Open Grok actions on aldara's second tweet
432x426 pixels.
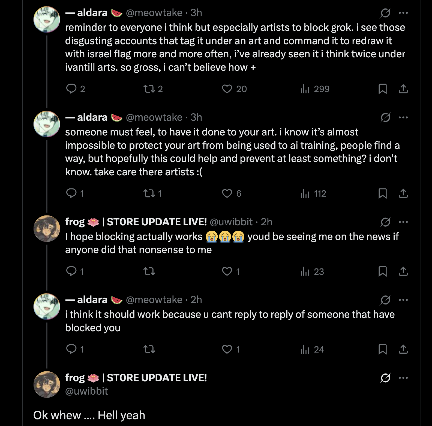click(385, 117)
